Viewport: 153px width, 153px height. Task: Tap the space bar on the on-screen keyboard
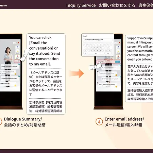tap(96, 53)
